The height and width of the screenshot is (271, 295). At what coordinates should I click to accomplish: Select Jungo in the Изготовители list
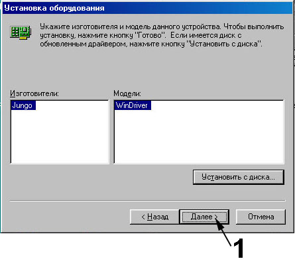[23, 105]
